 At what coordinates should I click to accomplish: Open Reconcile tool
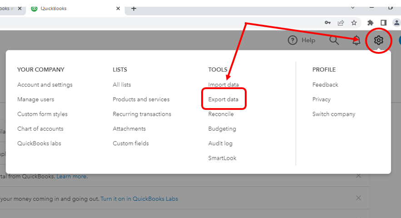click(x=221, y=114)
